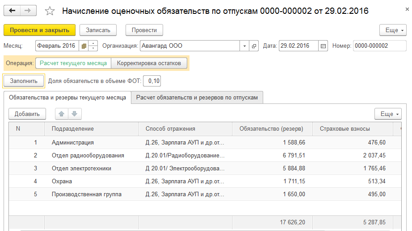This screenshot has width=412, height=231.
Task: Open 'Обязательства и резервы текущего месяца' tab
Action: pyautogui.click(x=67, y=97)
